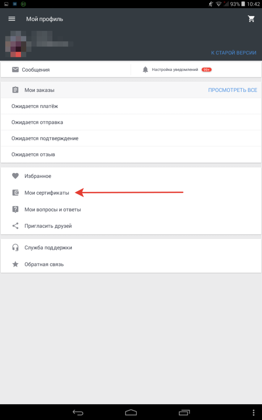
Task: Tap the support headset icon
Action: pos(15,247)
